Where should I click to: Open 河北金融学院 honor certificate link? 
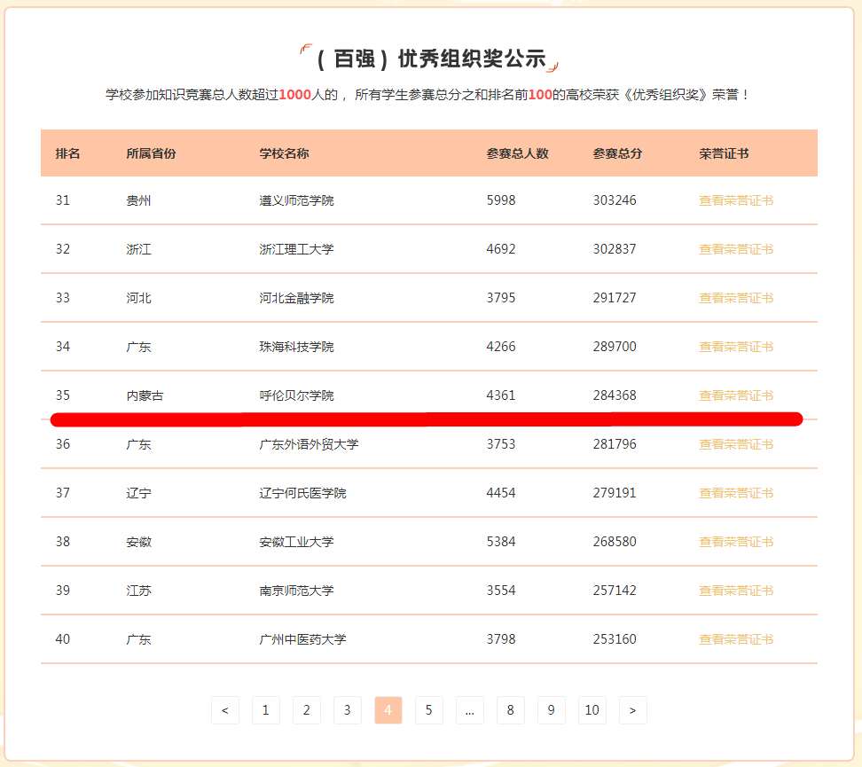[736, 298]
